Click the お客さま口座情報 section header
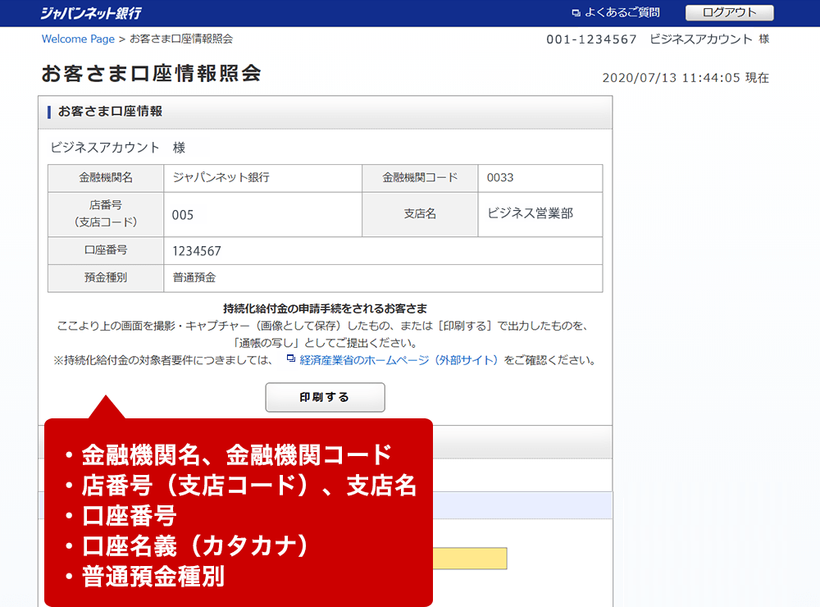820x607 pixels. tap(325, 112)
